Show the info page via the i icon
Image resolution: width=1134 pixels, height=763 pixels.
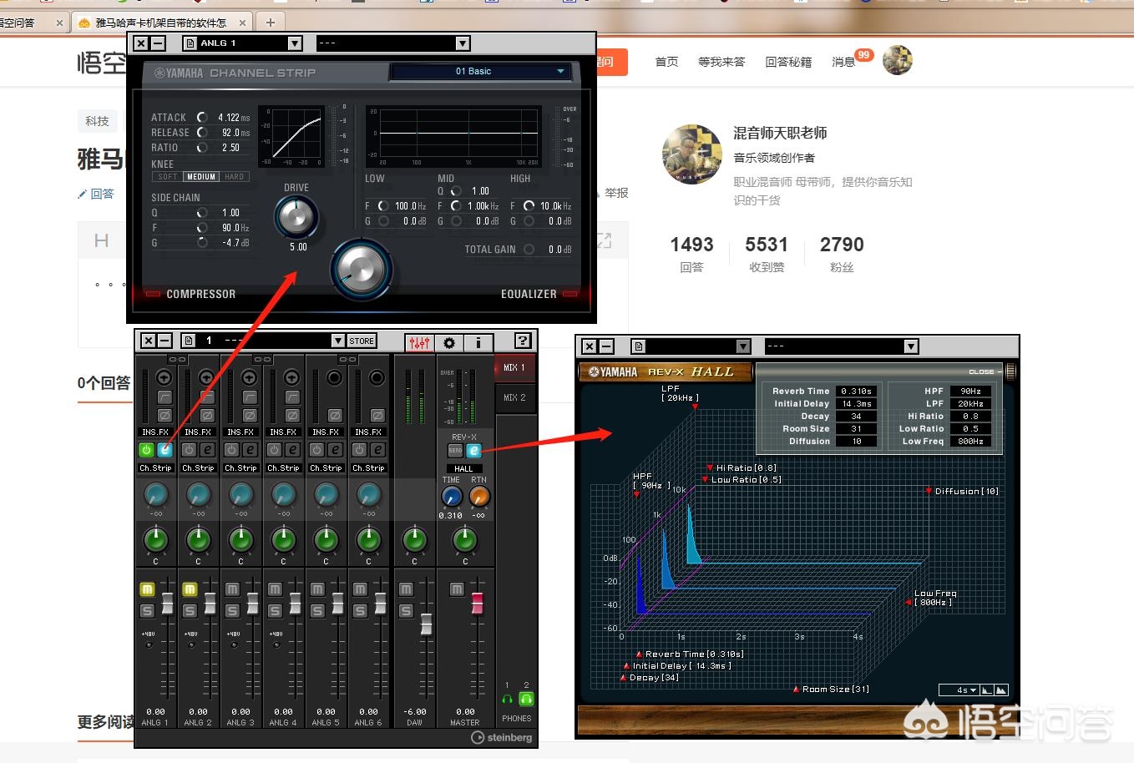point(478,341)
